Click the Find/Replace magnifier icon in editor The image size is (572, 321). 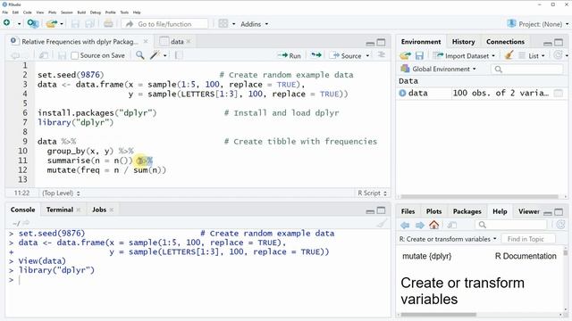point(139,55)
